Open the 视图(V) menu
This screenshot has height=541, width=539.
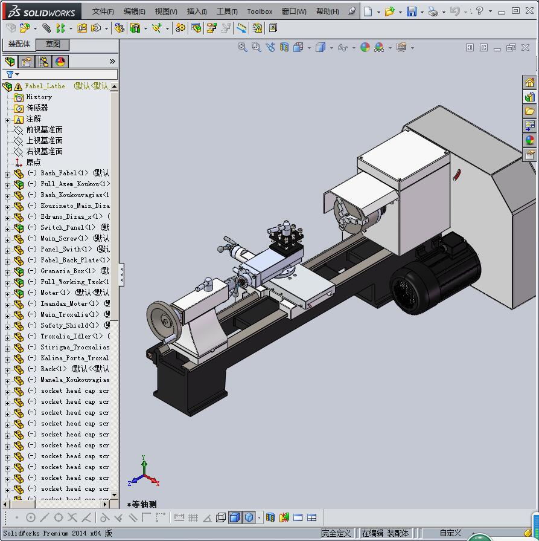[x=166, y=11]
